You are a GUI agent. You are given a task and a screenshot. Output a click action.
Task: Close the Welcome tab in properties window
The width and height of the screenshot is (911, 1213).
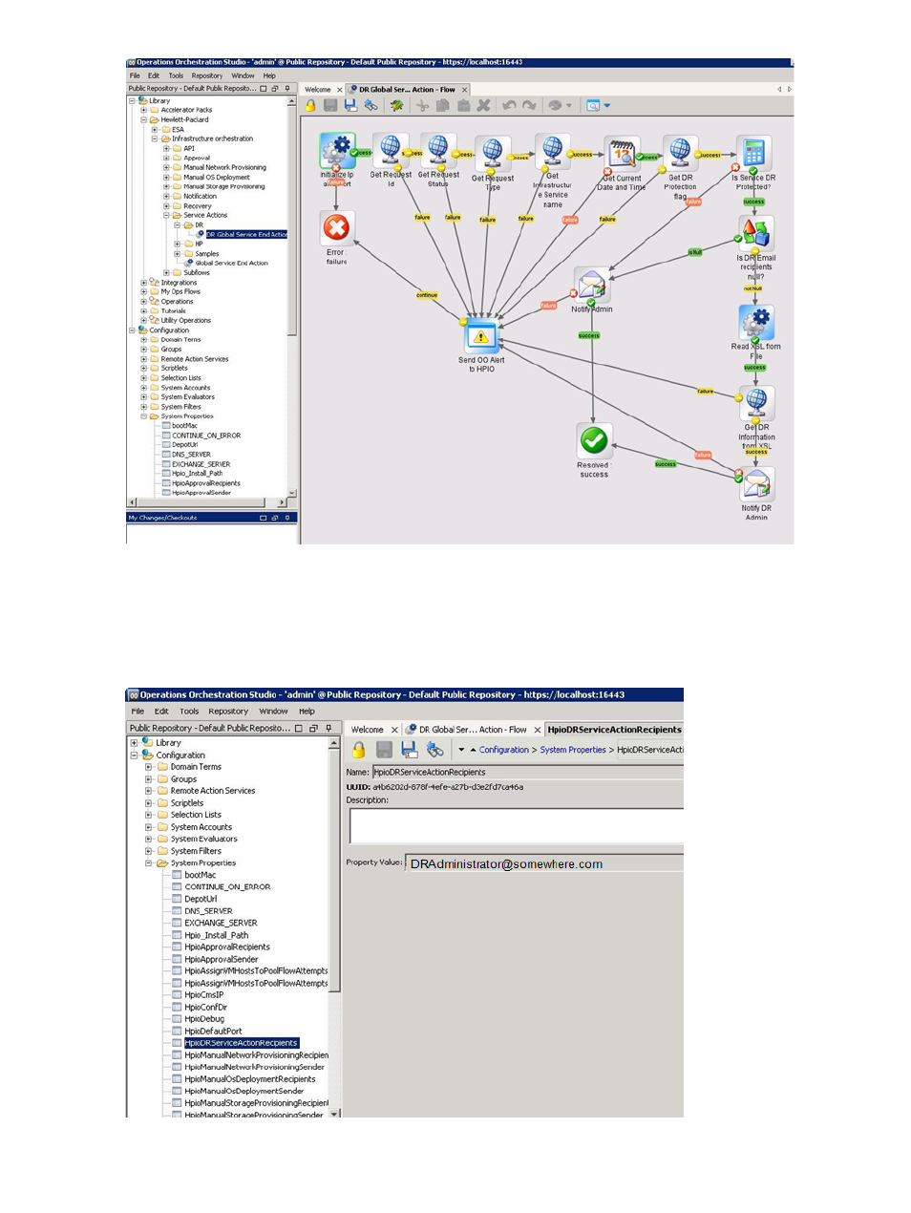tap(394, 730)
